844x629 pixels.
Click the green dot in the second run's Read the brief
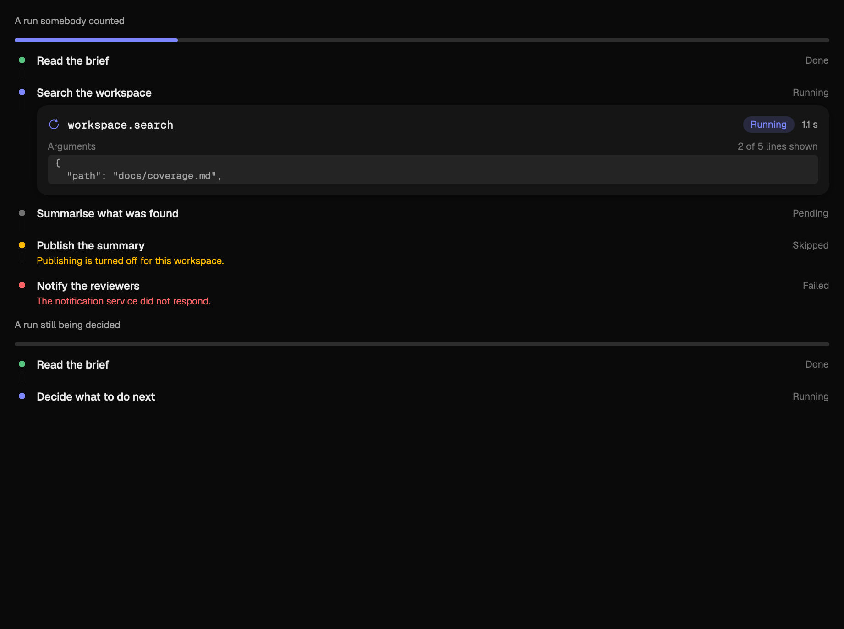[22, 364]
